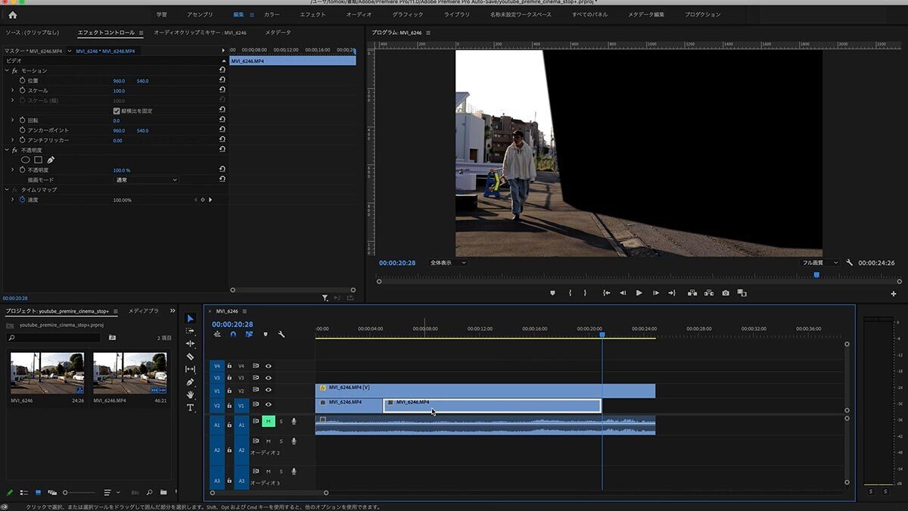
Task: Create ellipse mask under opacity
Action: (25, 160)
